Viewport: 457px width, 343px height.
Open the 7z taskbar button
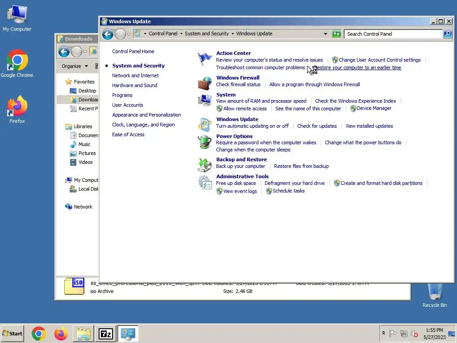105,334
